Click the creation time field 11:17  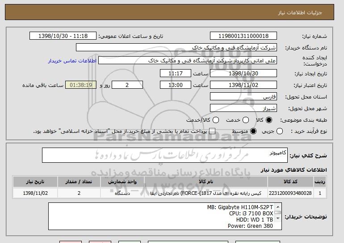point(176,73)
